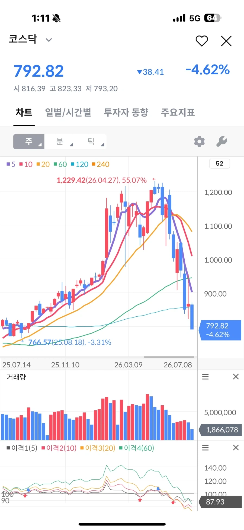The width and height of the screenshot is (244, 530).
Task: Click the chart horizontal scrollbar
Action: [x=169, y=357]
